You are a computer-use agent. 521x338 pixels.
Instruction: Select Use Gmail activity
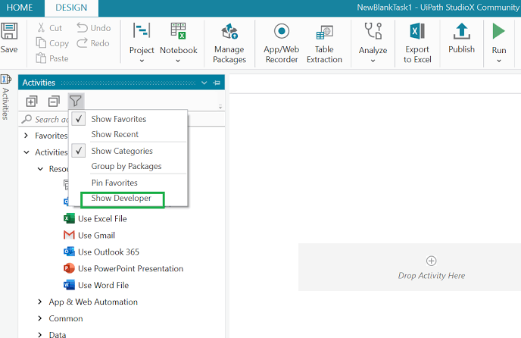(96, 235)
